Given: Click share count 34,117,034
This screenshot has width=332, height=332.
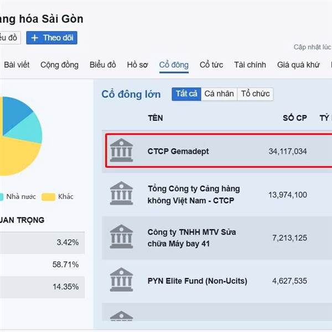Looking at the screenshot, I should click(x=288, y=152).
